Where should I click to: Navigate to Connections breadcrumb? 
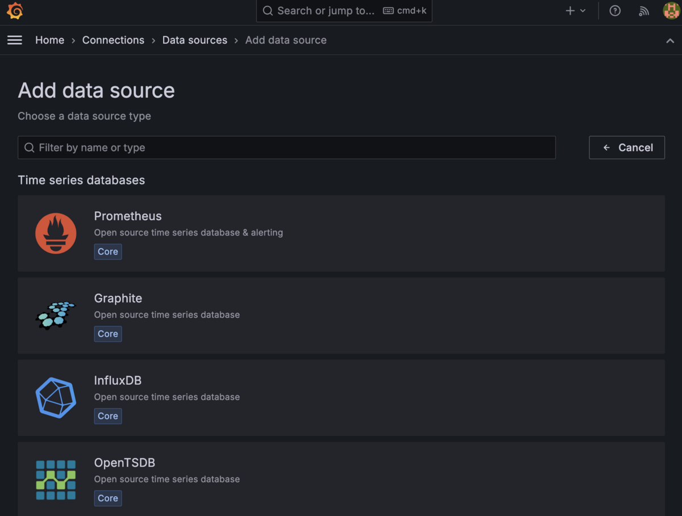pos(113,40)
